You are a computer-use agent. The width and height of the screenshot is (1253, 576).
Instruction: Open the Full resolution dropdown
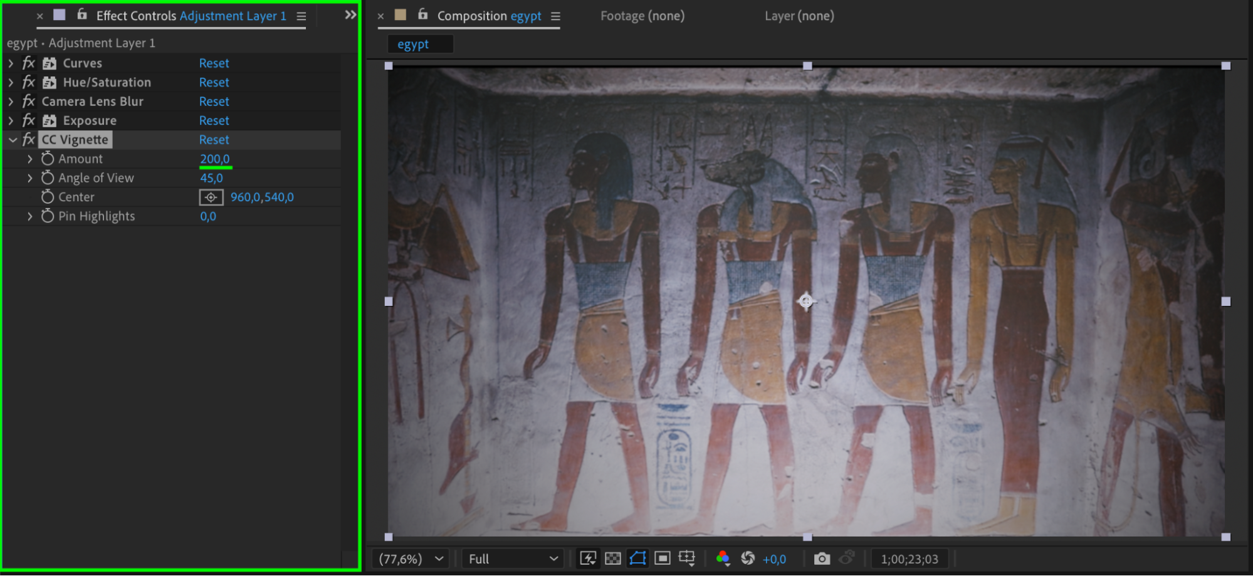click(x=513, y=558)
